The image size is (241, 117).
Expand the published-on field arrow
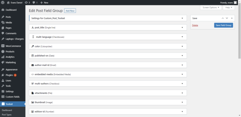[182, 56]
